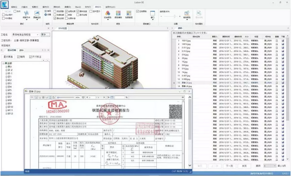Screen dimensions: 291x176
Task: Toggle the dimension annotation checkbox in left panel
Action: 30,56
